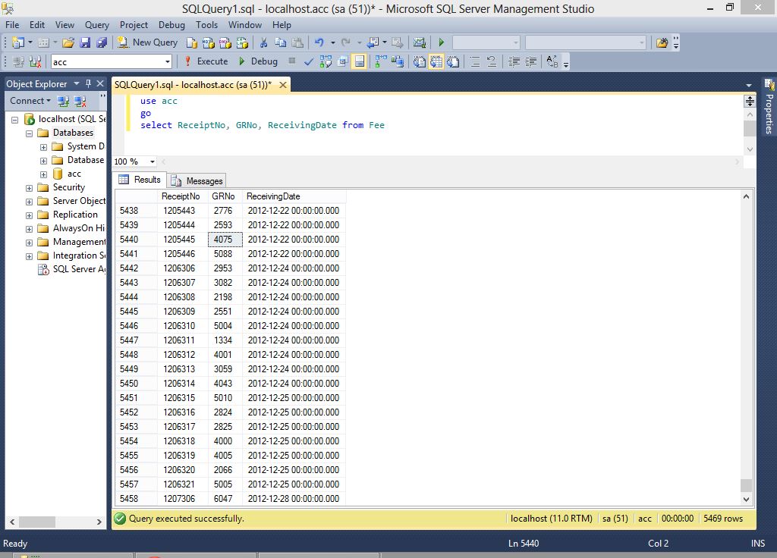Undo the last edit

[319, 43]
